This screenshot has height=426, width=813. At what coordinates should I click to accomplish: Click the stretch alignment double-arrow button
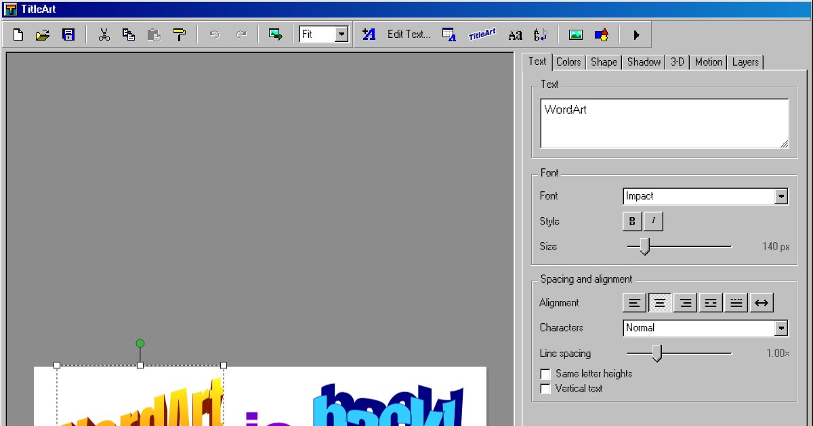pos(762,303)
